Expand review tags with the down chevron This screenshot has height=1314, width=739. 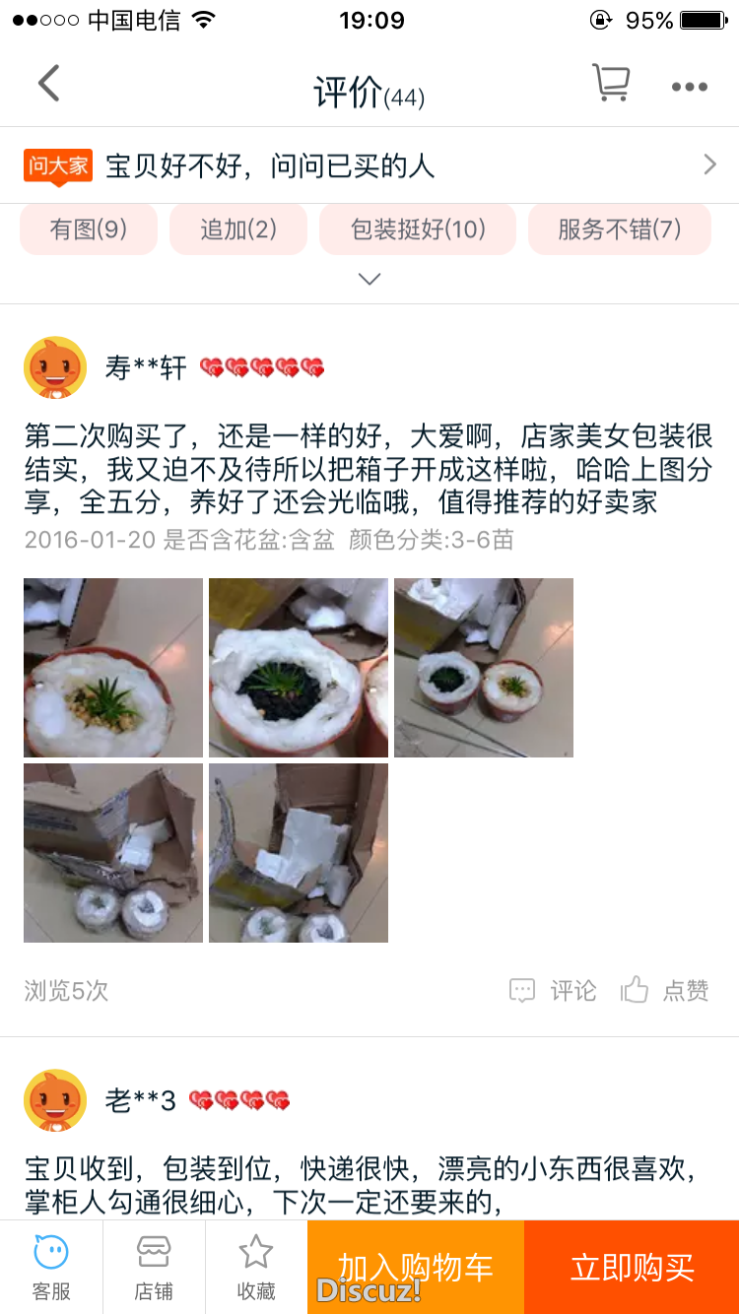(x=369, y=280)
